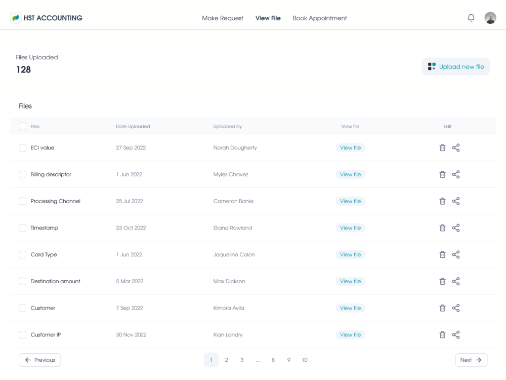Click the HST Accounting leaf logo

tap(16, 18)
